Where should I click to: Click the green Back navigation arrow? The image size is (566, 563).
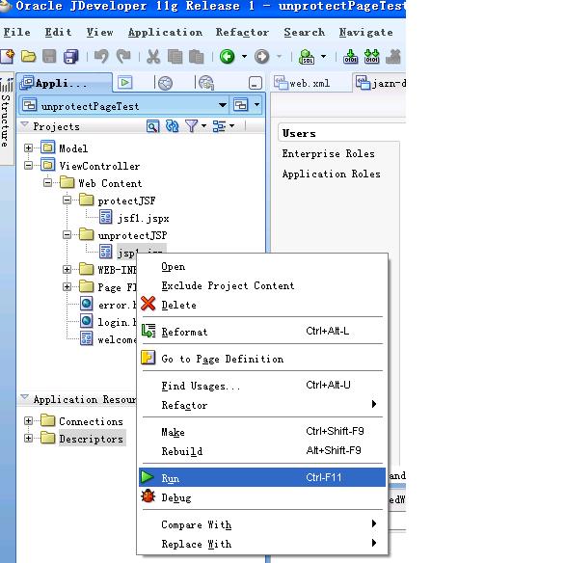[227, 57]
